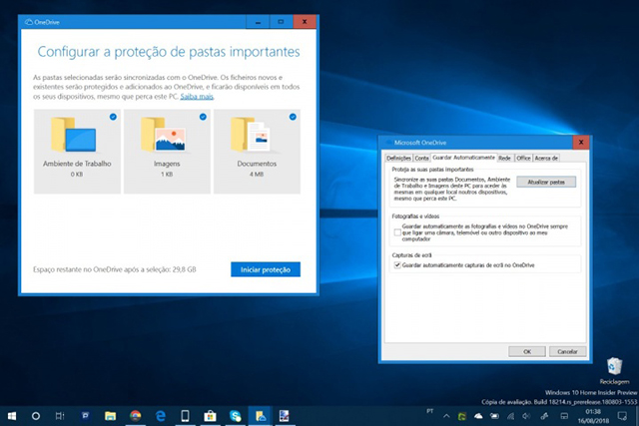Select the Imagens folder tile
Viewport: 639px width, 426px height.
[167, 152]
